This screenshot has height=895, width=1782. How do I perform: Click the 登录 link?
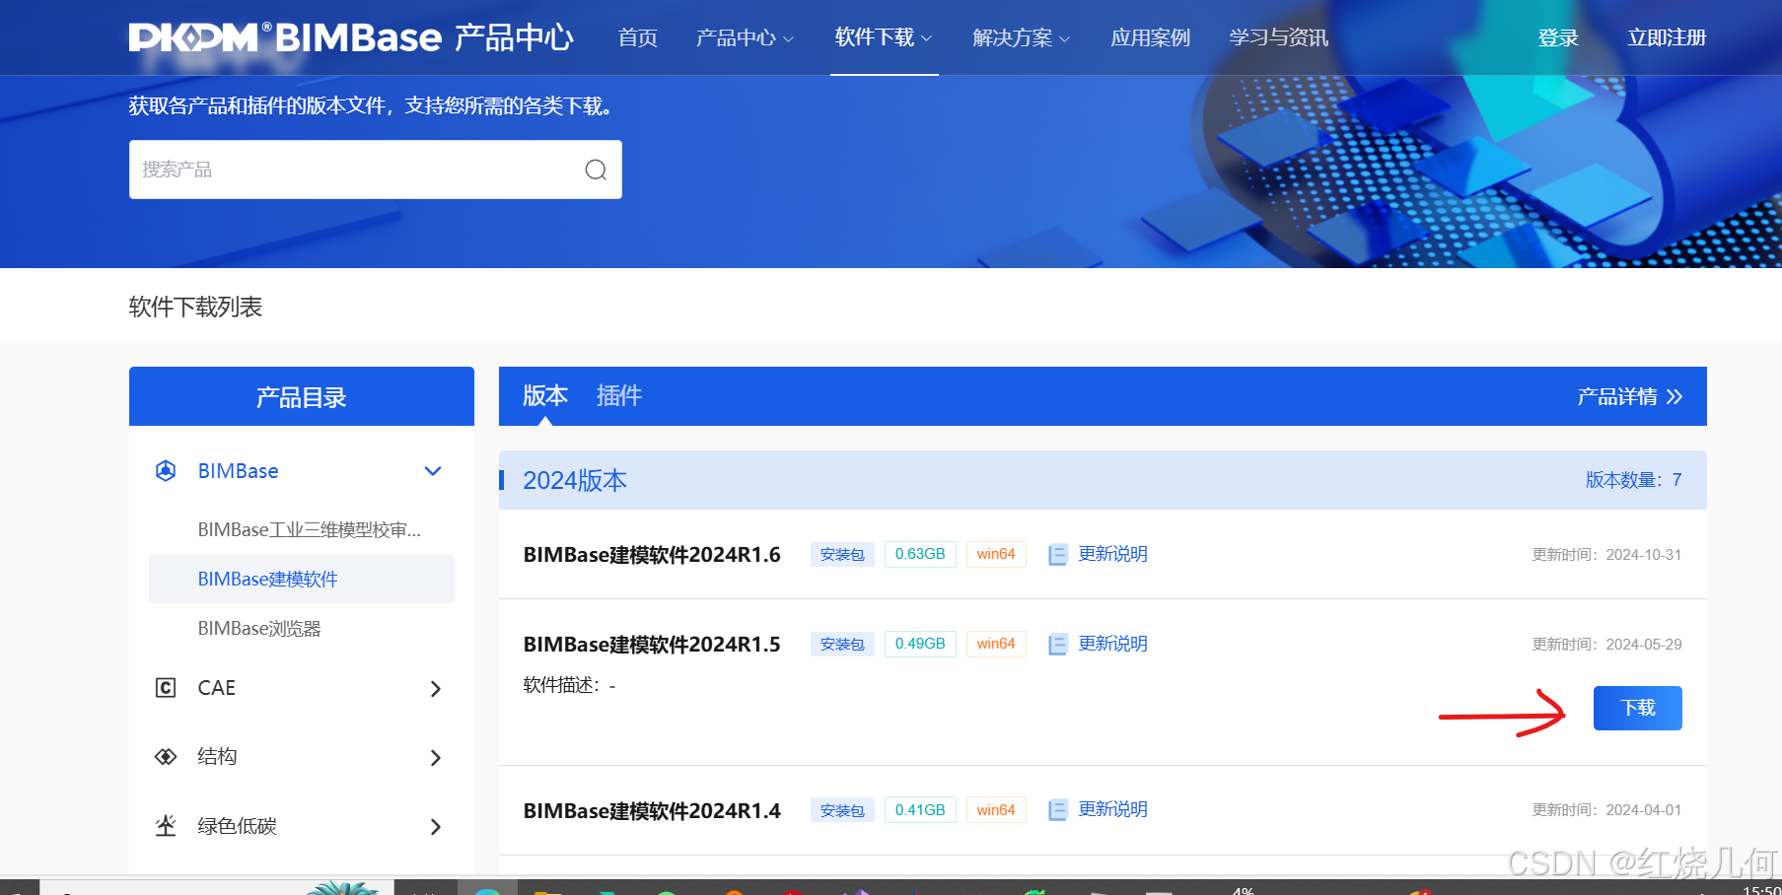[1558, 37]
